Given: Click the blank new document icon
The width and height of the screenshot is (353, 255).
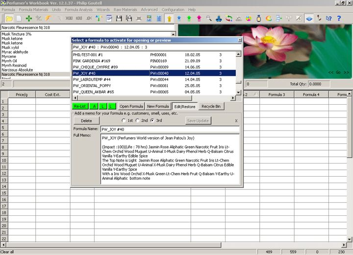Looking at the screenshot, I should [19, 19].
